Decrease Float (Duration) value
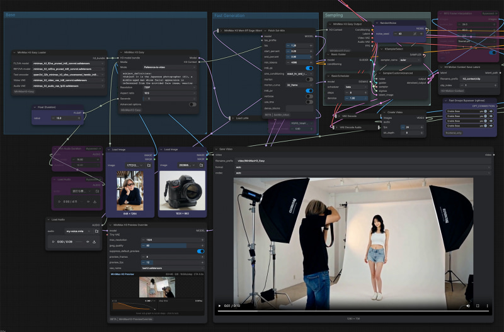 (x=53, y=118)
